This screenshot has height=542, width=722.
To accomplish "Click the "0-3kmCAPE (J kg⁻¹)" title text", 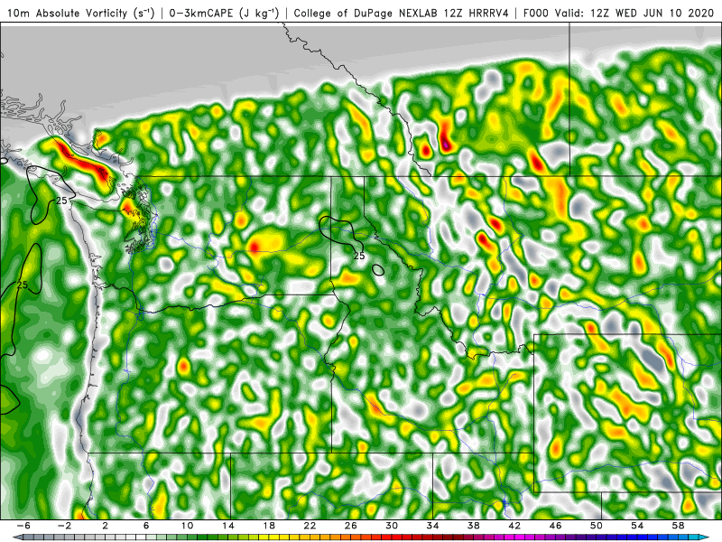I will [224, 13].
